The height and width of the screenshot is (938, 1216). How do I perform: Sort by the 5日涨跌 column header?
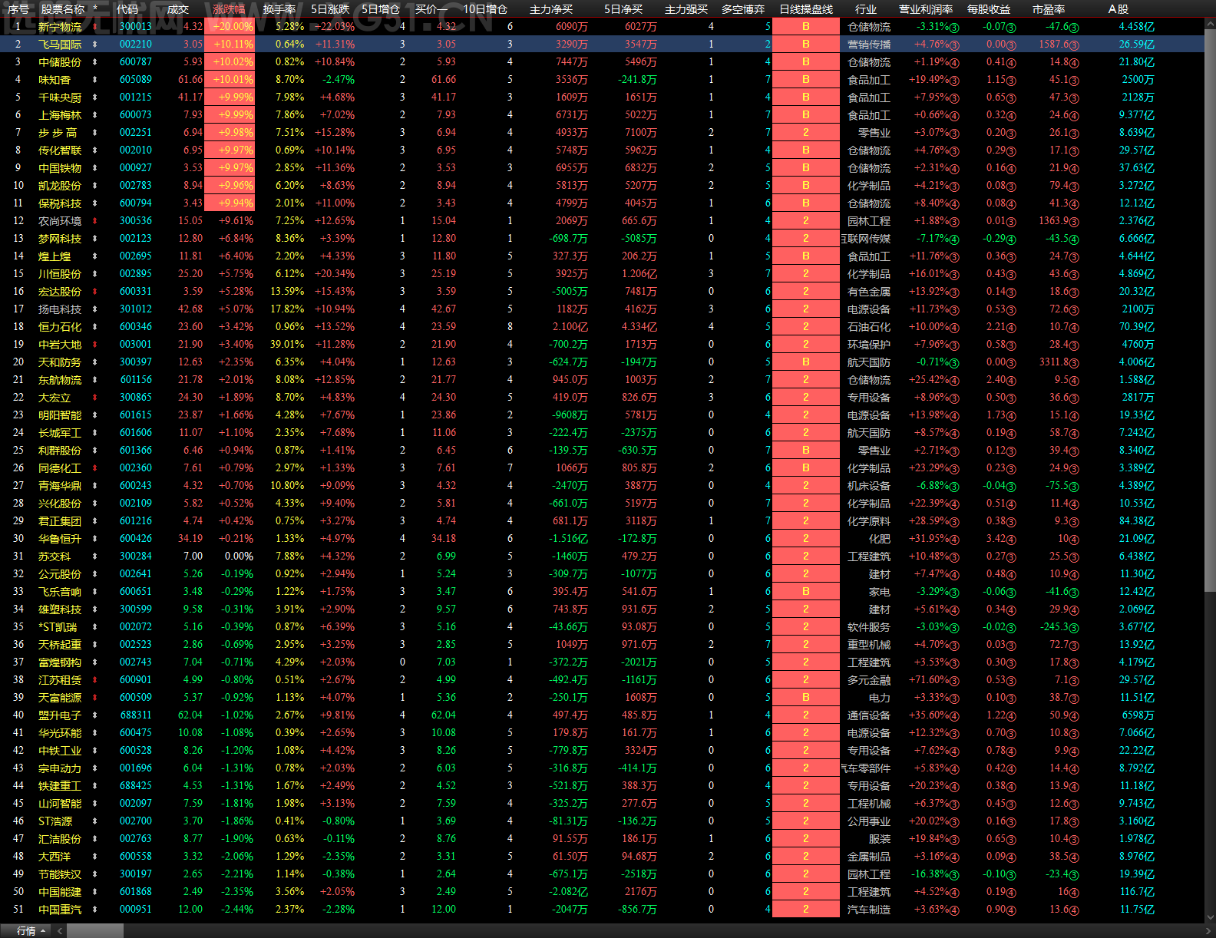(x=330, y=9)
